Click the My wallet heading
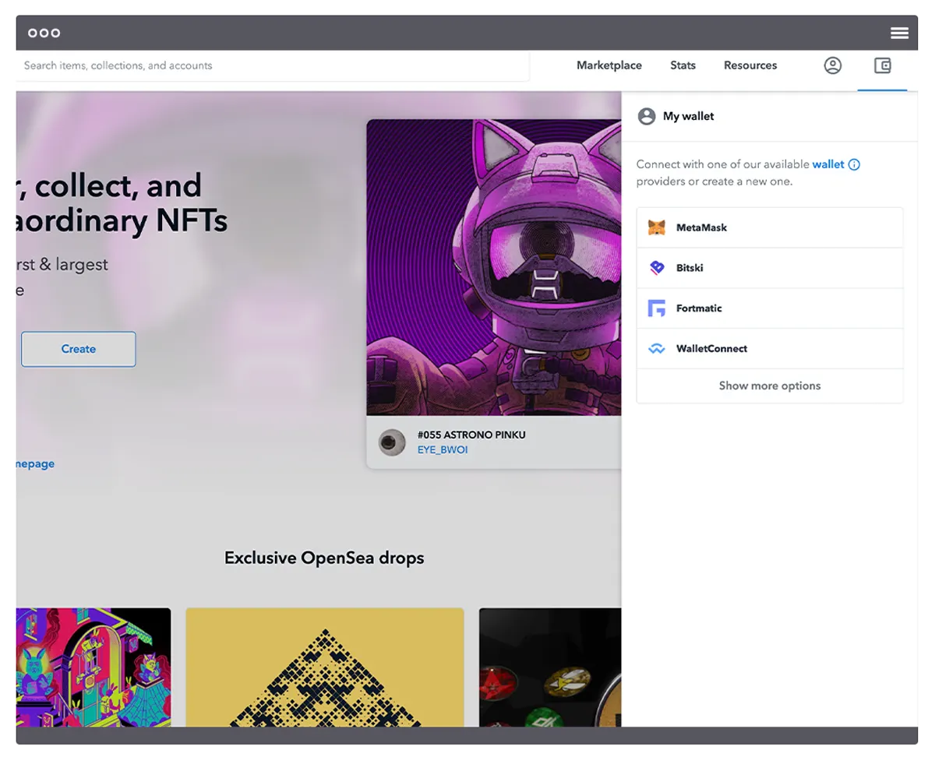 click(688, 116)
